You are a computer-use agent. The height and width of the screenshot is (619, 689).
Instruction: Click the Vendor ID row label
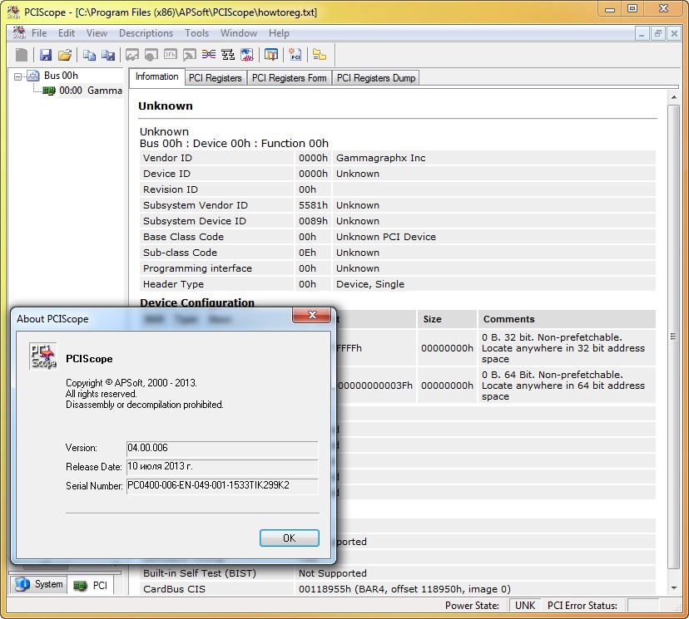click(167, 158)
